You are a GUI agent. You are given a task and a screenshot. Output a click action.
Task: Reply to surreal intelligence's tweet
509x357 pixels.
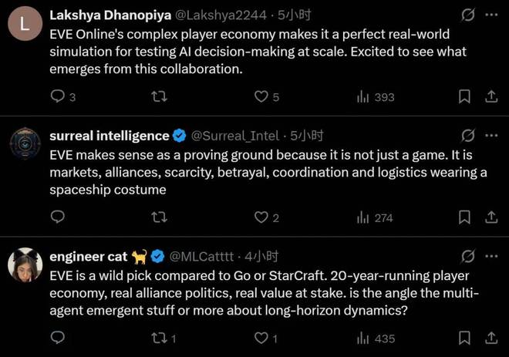[58, 217]
